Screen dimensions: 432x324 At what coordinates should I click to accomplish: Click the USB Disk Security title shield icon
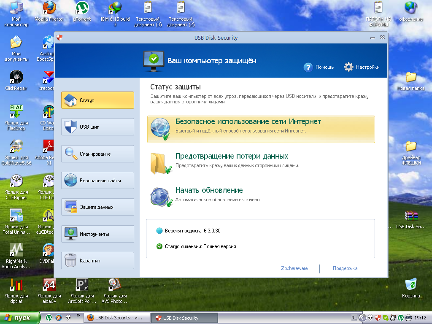(x=59, y=38)
